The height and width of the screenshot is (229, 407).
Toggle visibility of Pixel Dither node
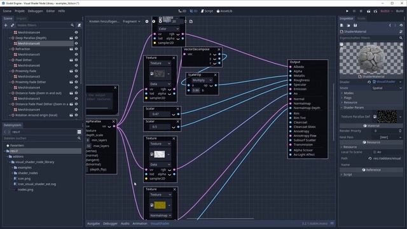pyautogui.click(x=76, y=60)
